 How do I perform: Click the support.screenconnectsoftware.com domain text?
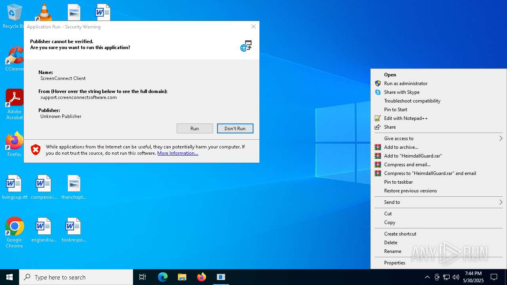pos(78,97)
